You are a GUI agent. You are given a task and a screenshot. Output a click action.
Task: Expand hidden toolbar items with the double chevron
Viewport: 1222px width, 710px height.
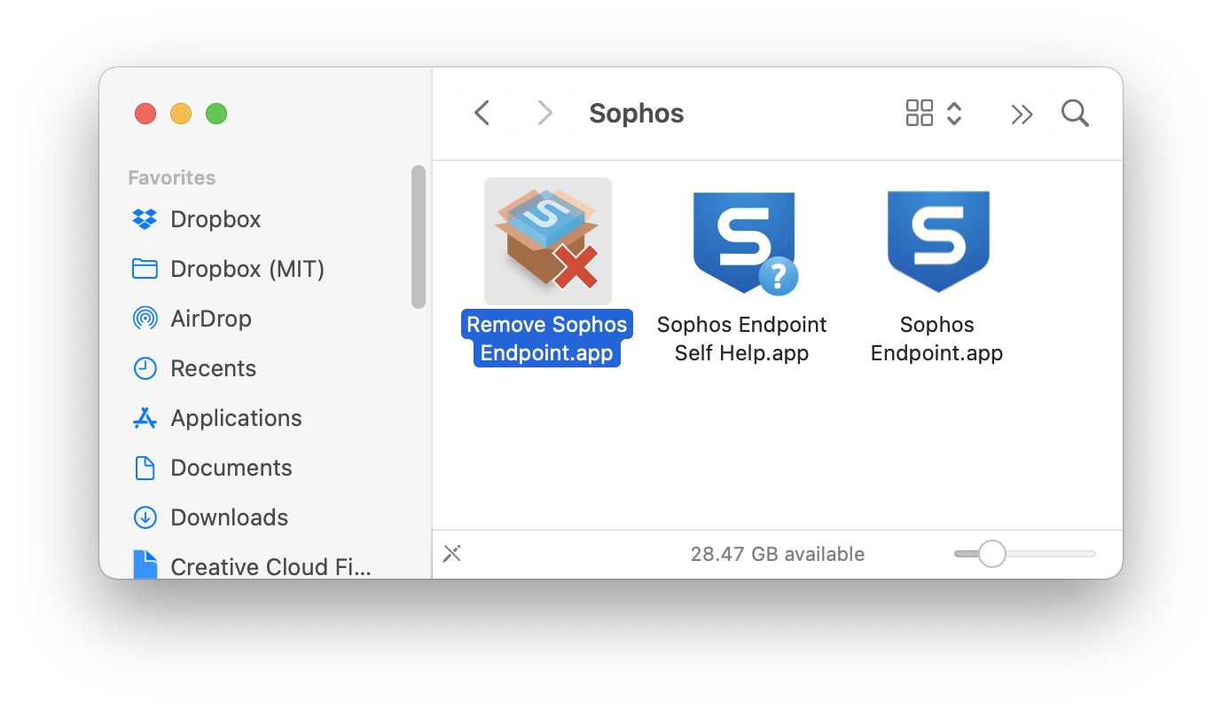(x=1022, y=114)
